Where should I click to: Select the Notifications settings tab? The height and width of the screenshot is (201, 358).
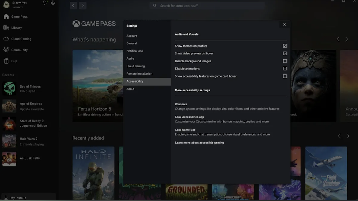(x=135, y=51)
